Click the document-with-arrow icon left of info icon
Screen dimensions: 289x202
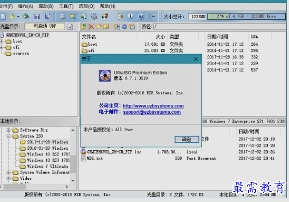pyautogui.click(x=120, y=17)
